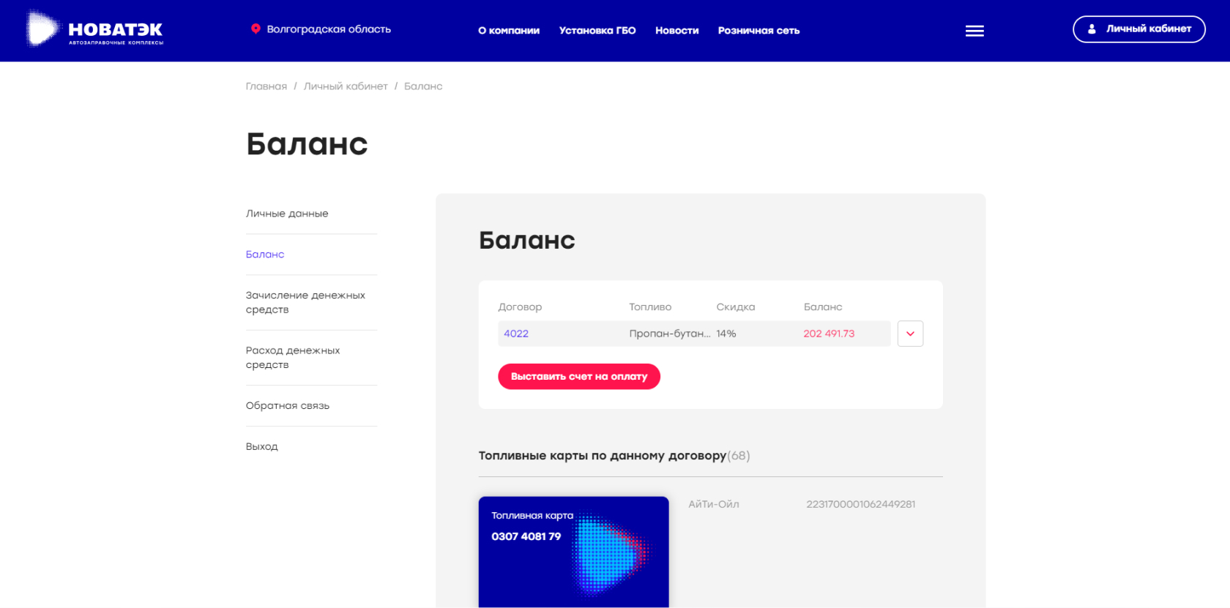Select Волгоградская область region selector
Screen dimensions: 1230x608
tap(329, 29)
